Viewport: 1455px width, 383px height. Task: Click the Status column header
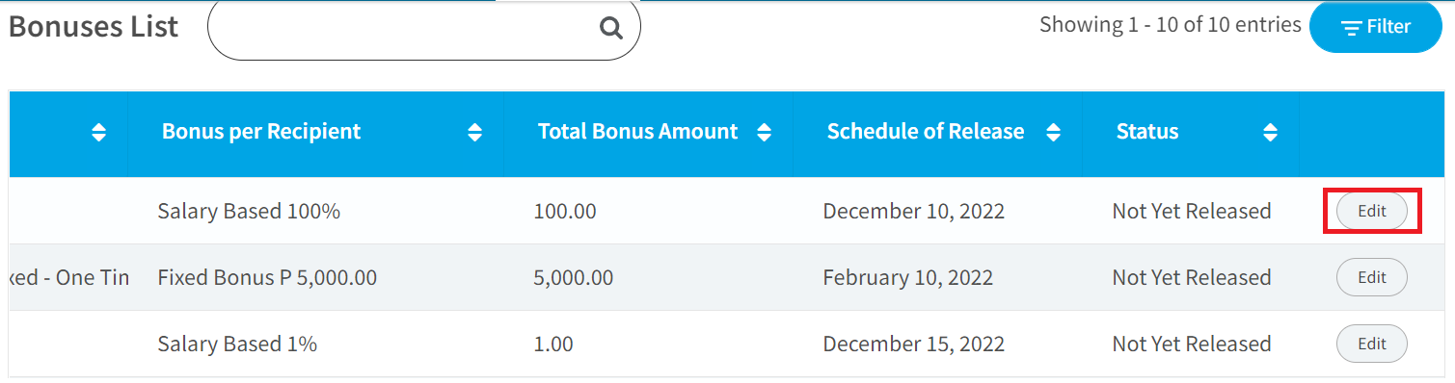point(1147,132)
